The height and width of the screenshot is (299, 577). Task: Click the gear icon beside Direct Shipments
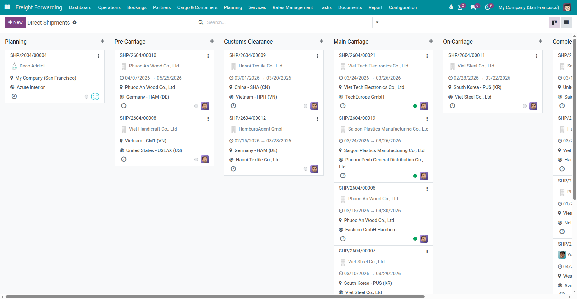[74, 22]
